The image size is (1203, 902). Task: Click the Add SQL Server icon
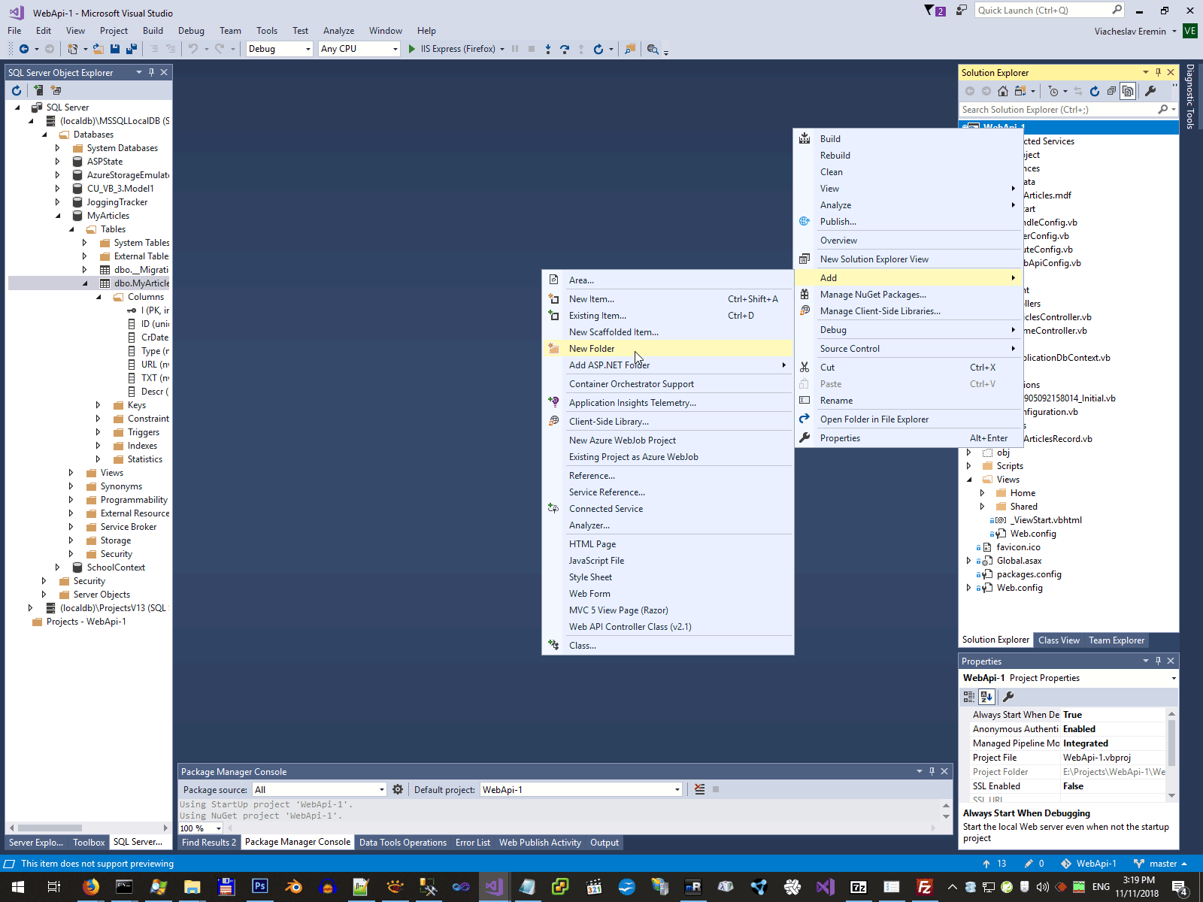point(38,90)
